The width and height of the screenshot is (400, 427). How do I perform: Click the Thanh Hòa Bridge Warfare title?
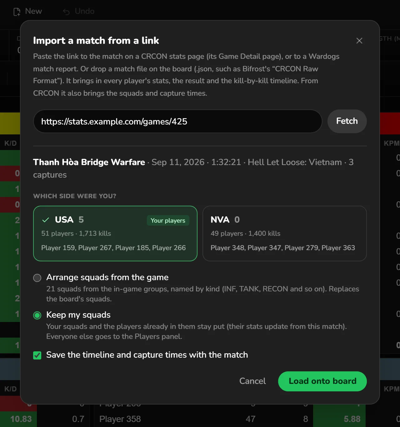pyautogui.click(x=89, y=162)
